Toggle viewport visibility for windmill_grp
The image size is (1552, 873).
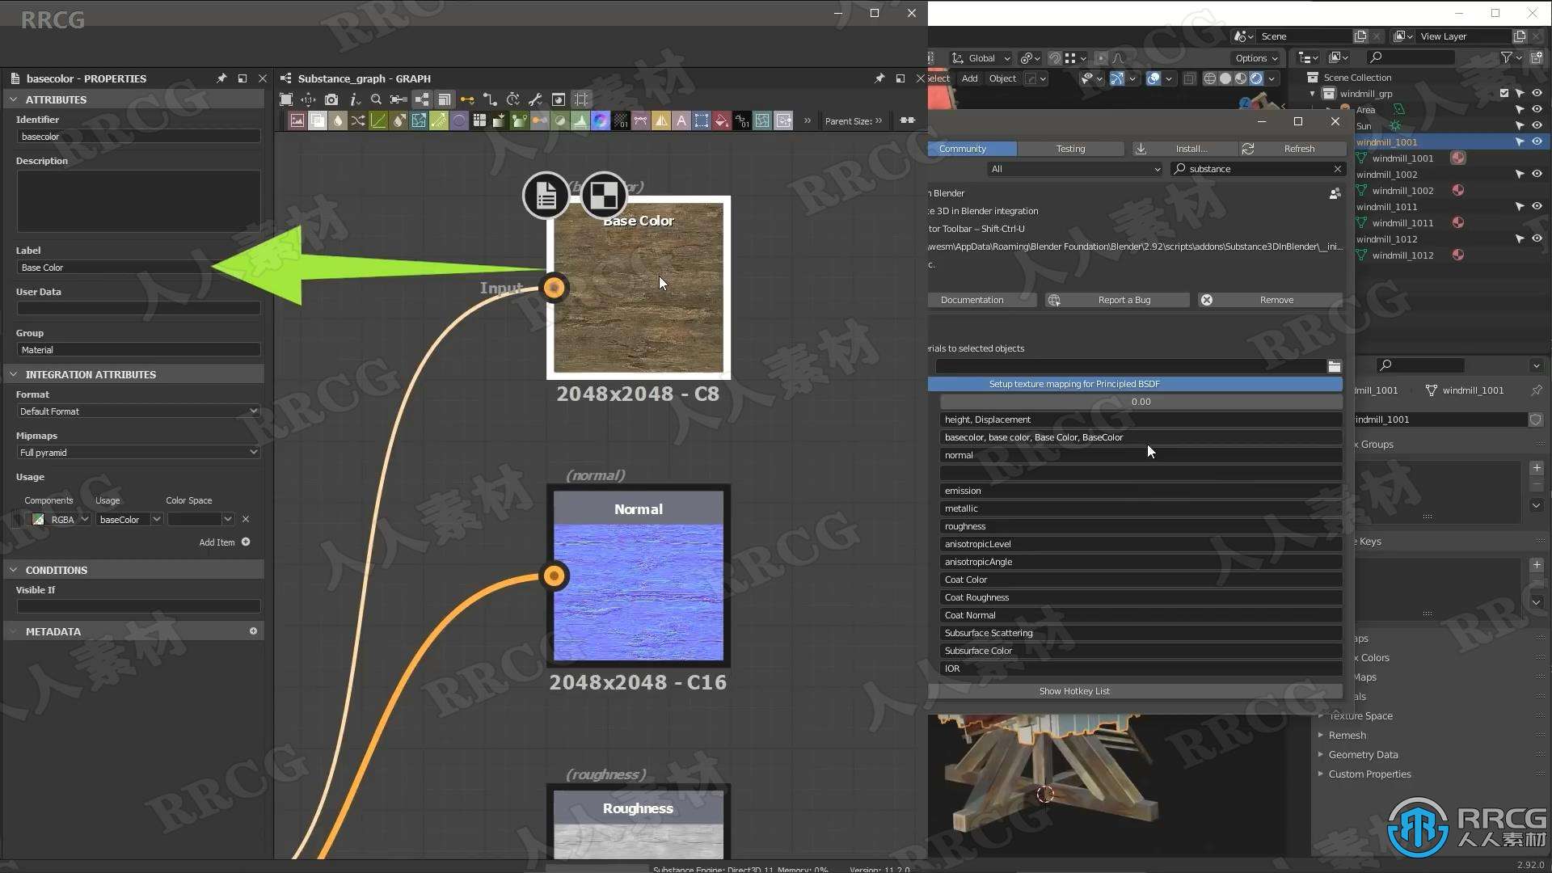click(x=1537, y=93)
